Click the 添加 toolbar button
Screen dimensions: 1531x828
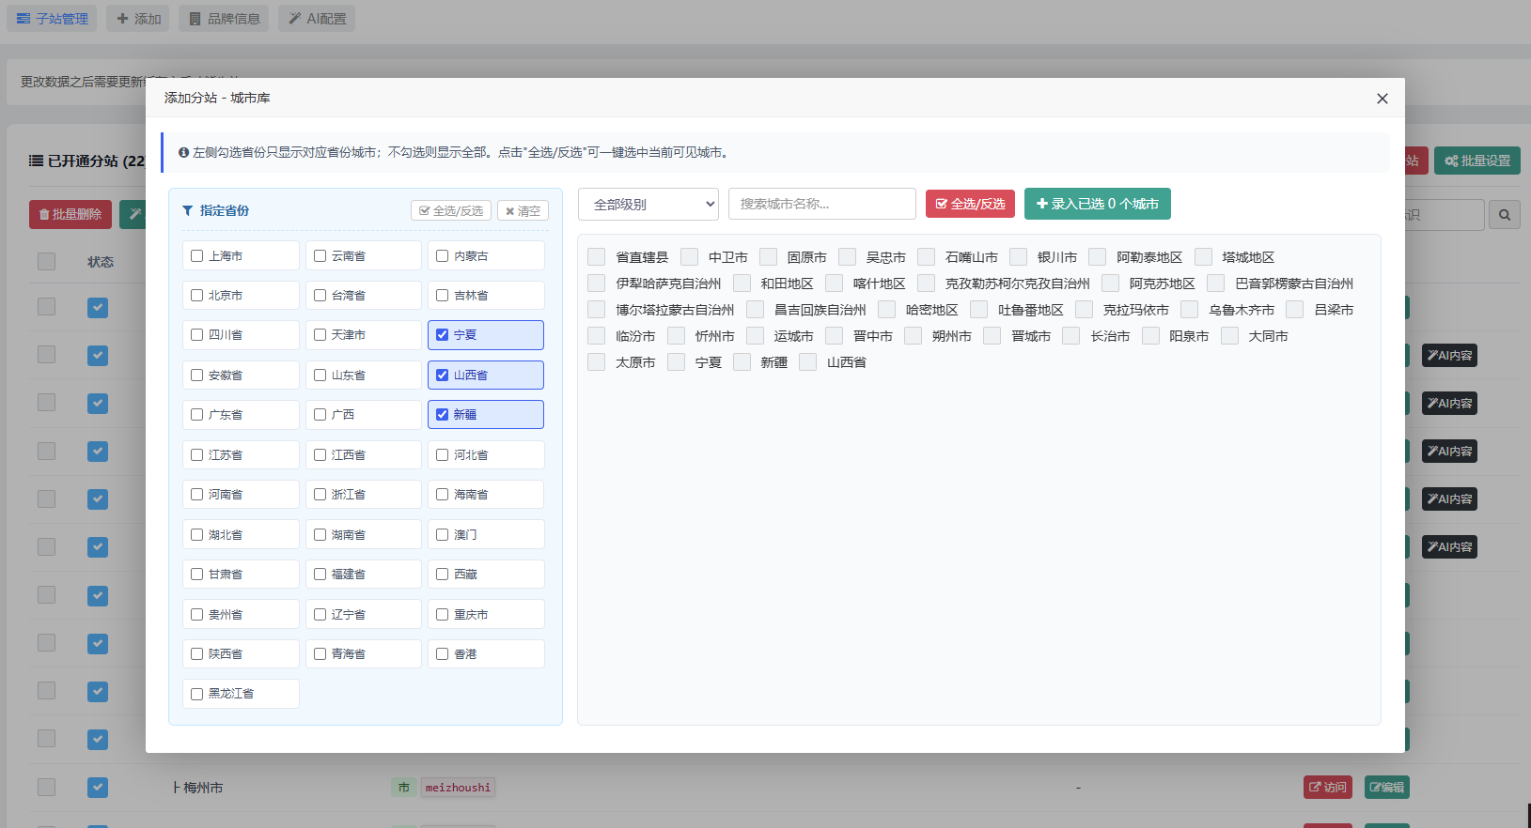click(138, 19)
